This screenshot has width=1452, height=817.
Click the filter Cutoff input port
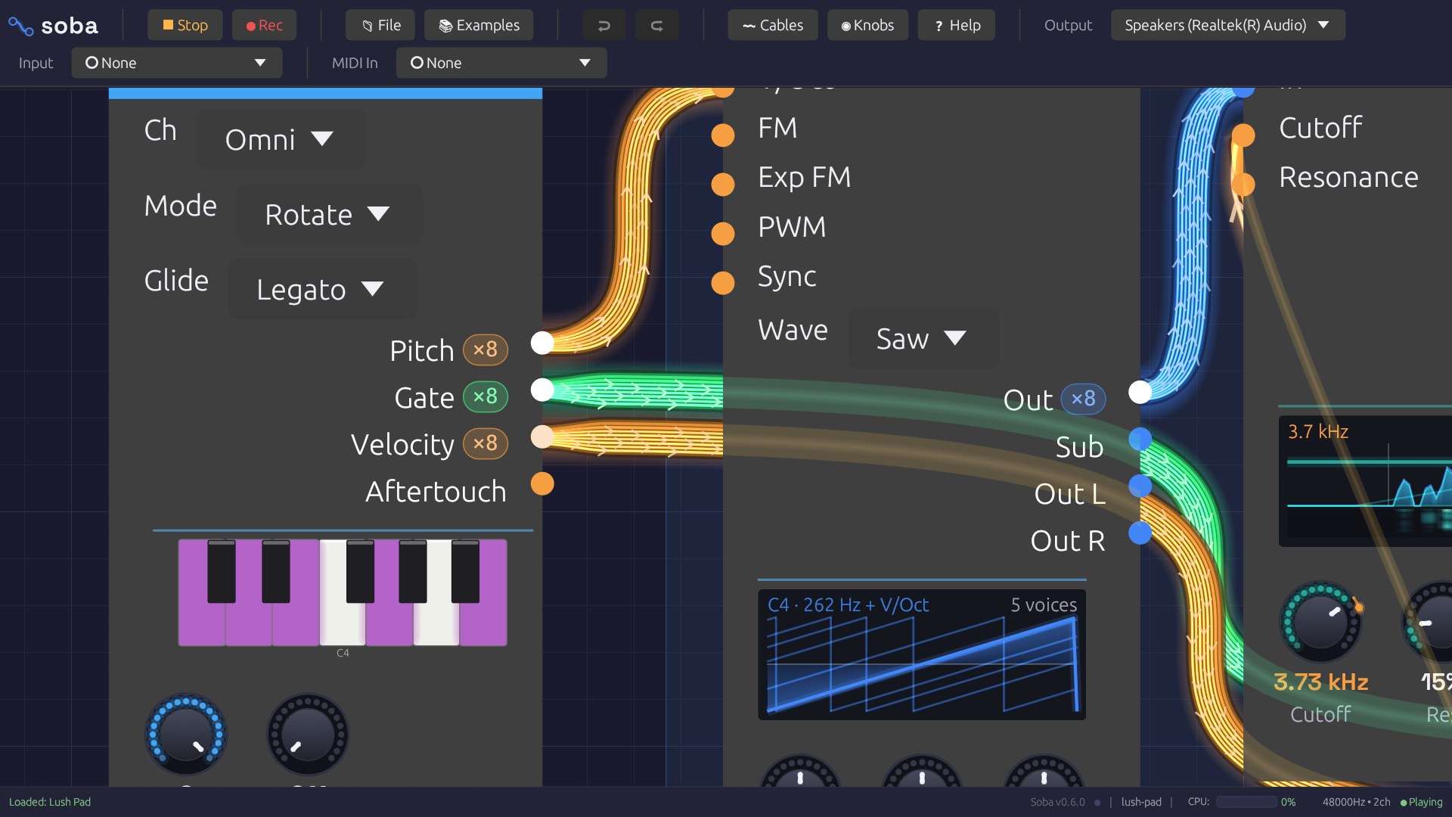click(x=1243, y=135)
